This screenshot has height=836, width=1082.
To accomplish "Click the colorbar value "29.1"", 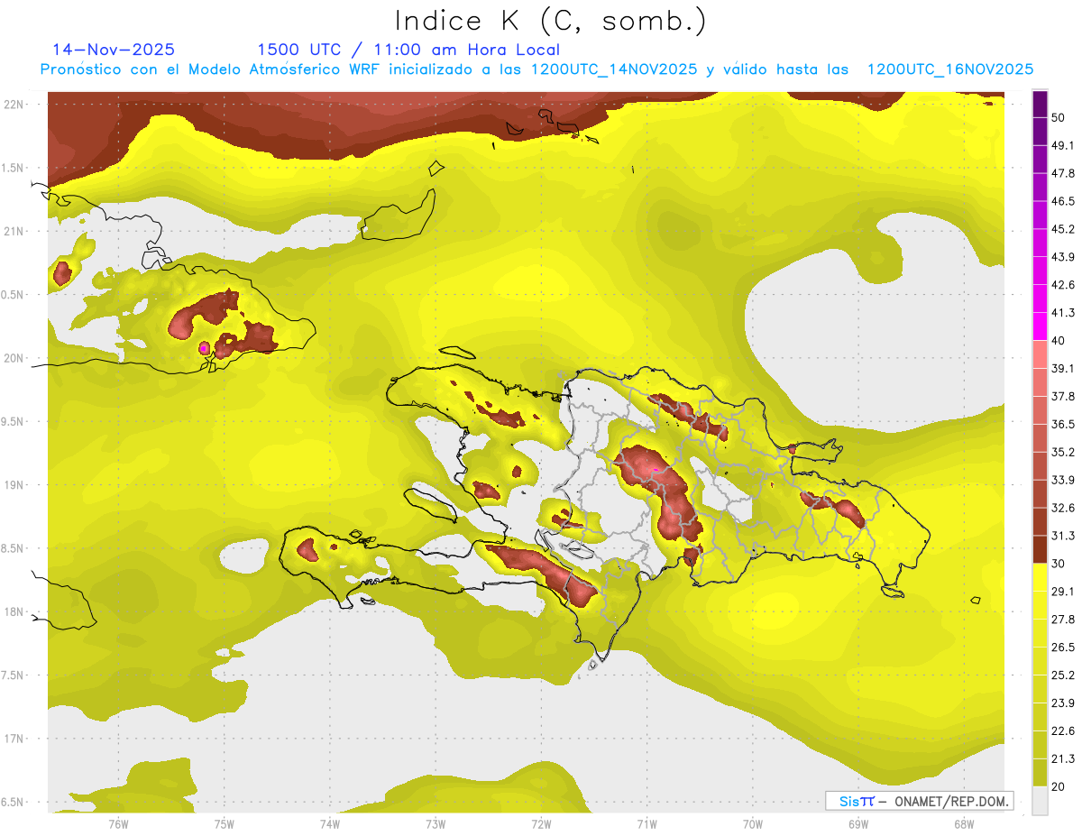I will pos(1063,592).
